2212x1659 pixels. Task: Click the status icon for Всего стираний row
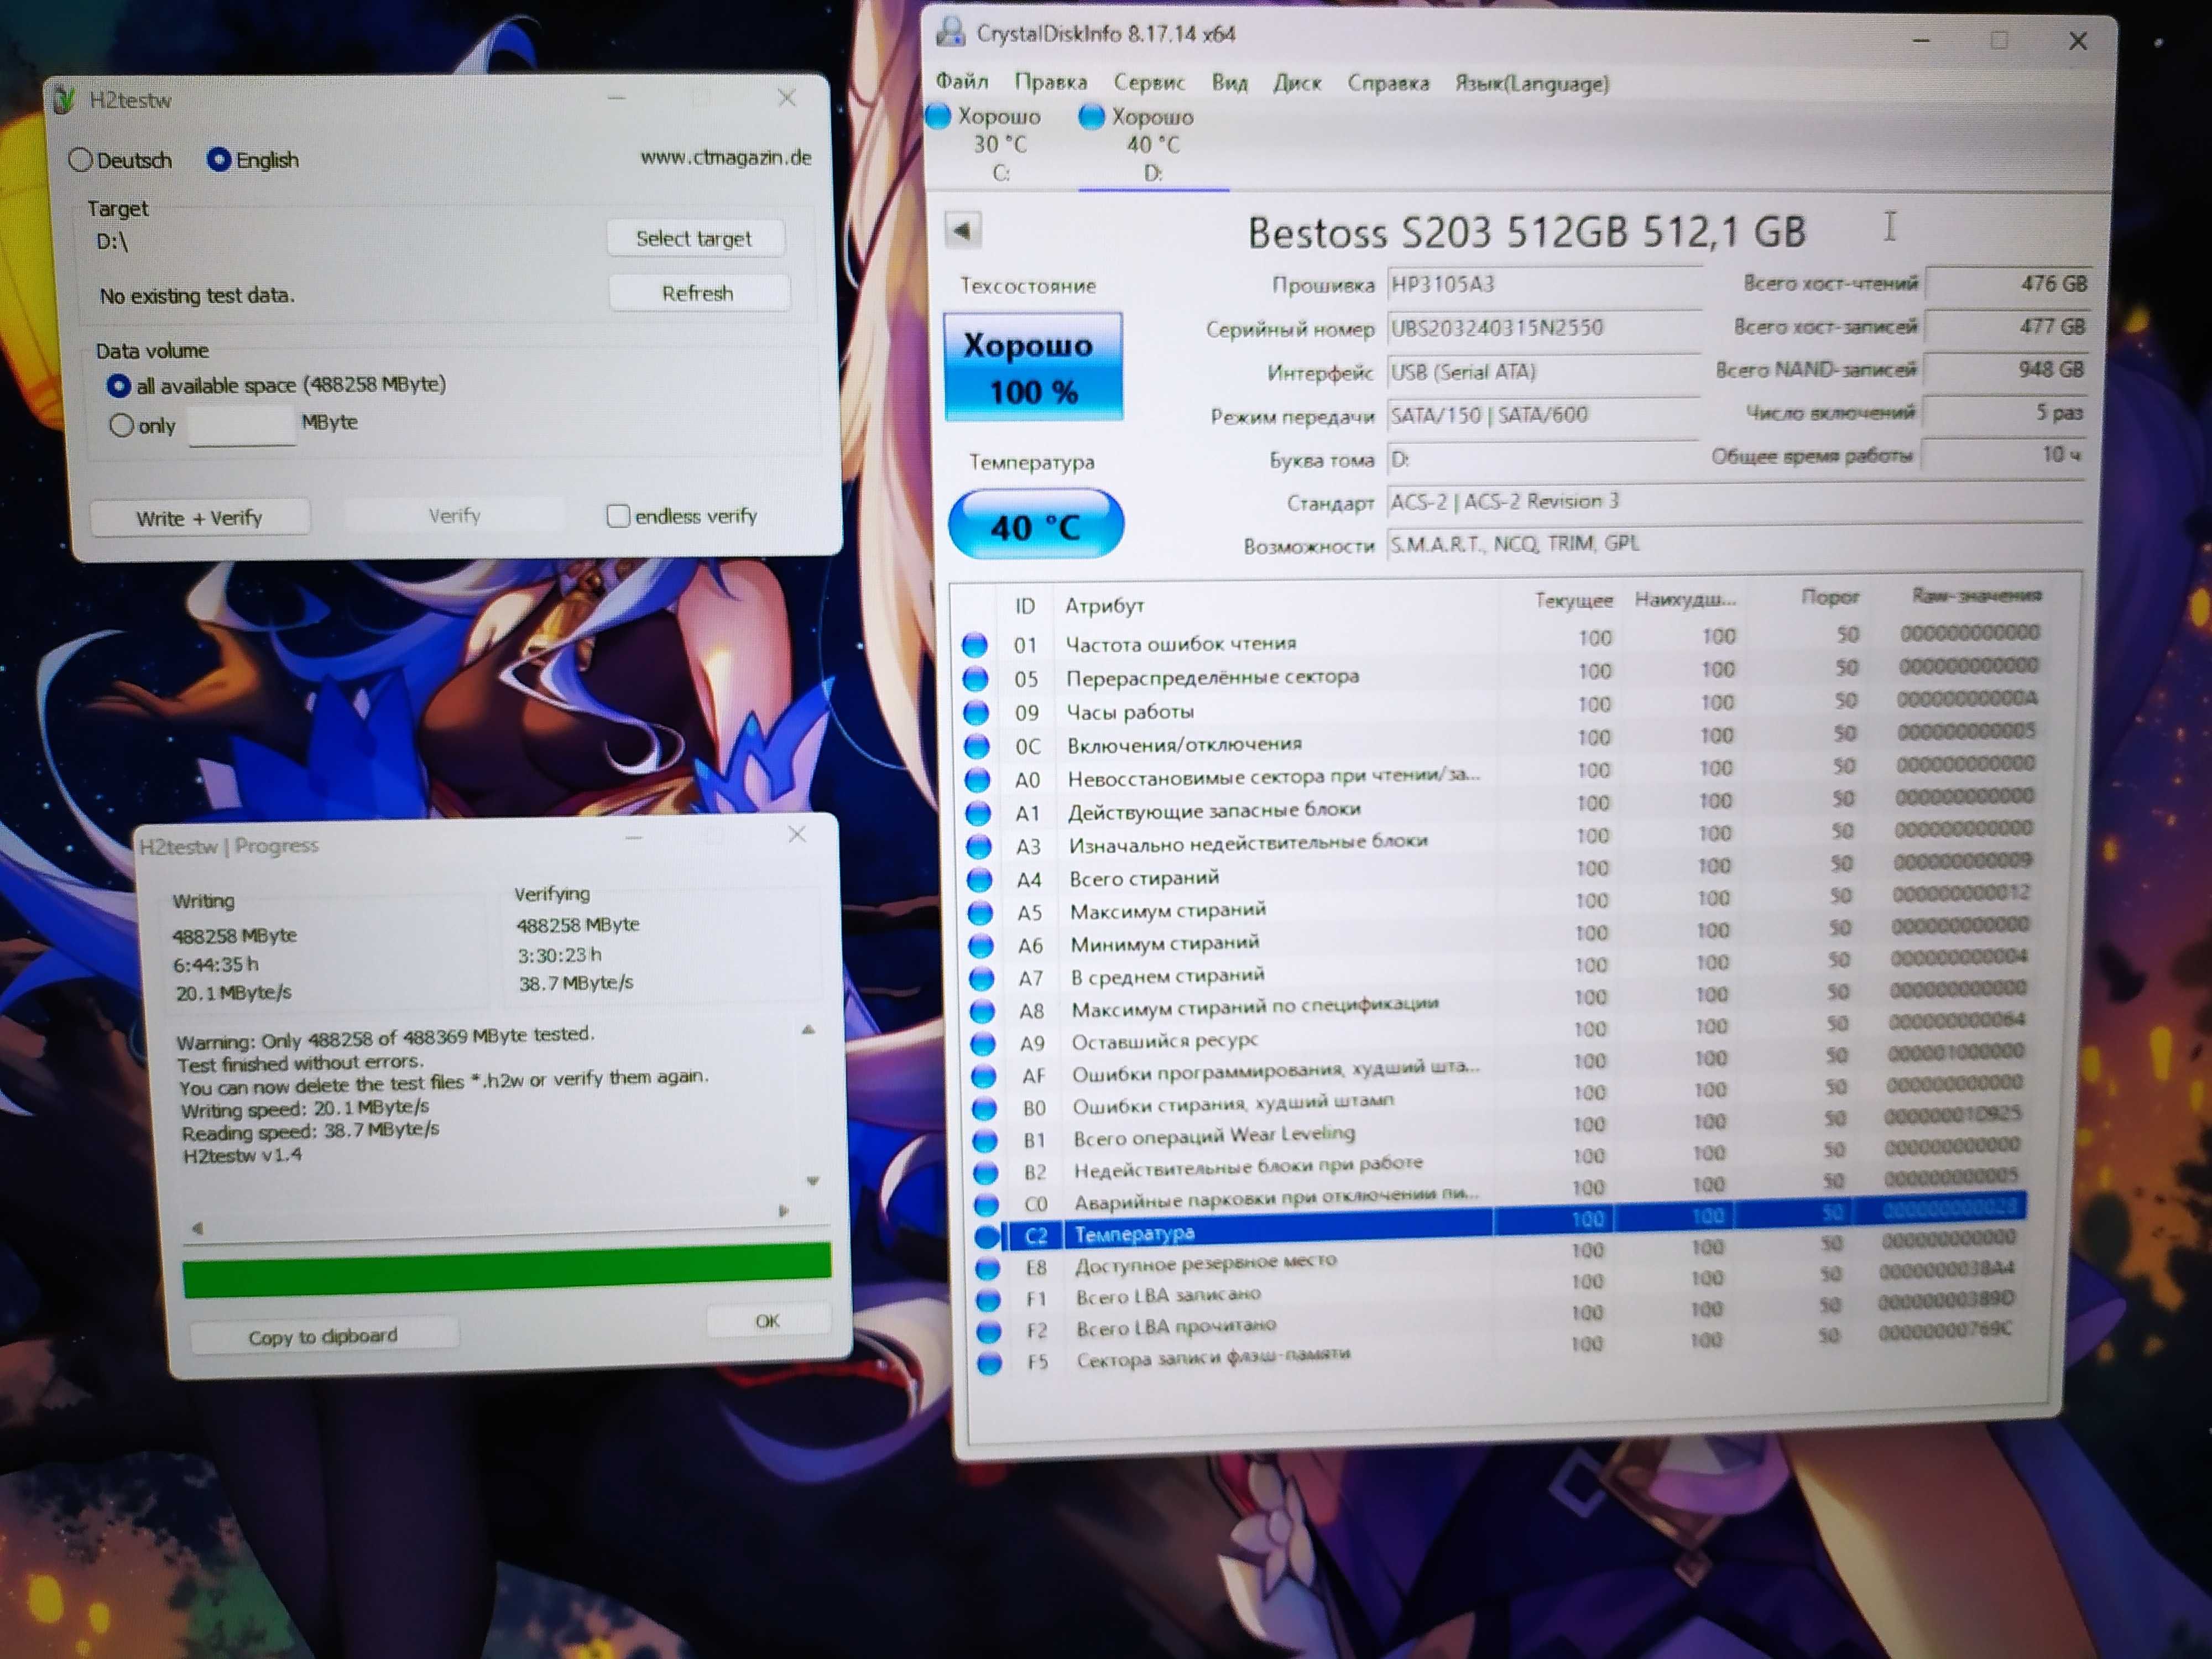click(979, 880)
